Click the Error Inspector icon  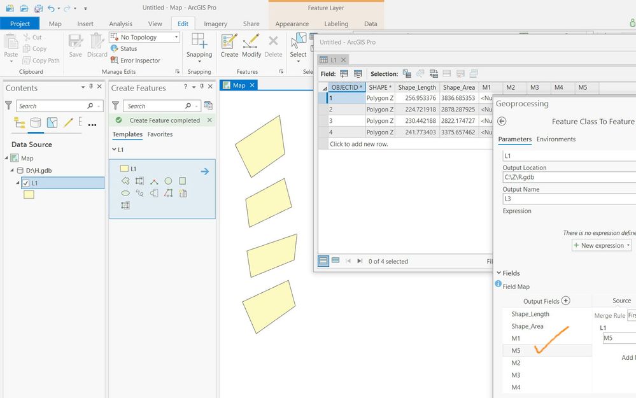tap(115, 60)
